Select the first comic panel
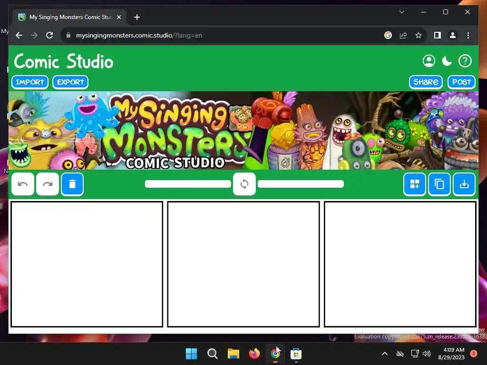Image resolution: width=487 pixels, height=365 pixels. coord(87,264)
